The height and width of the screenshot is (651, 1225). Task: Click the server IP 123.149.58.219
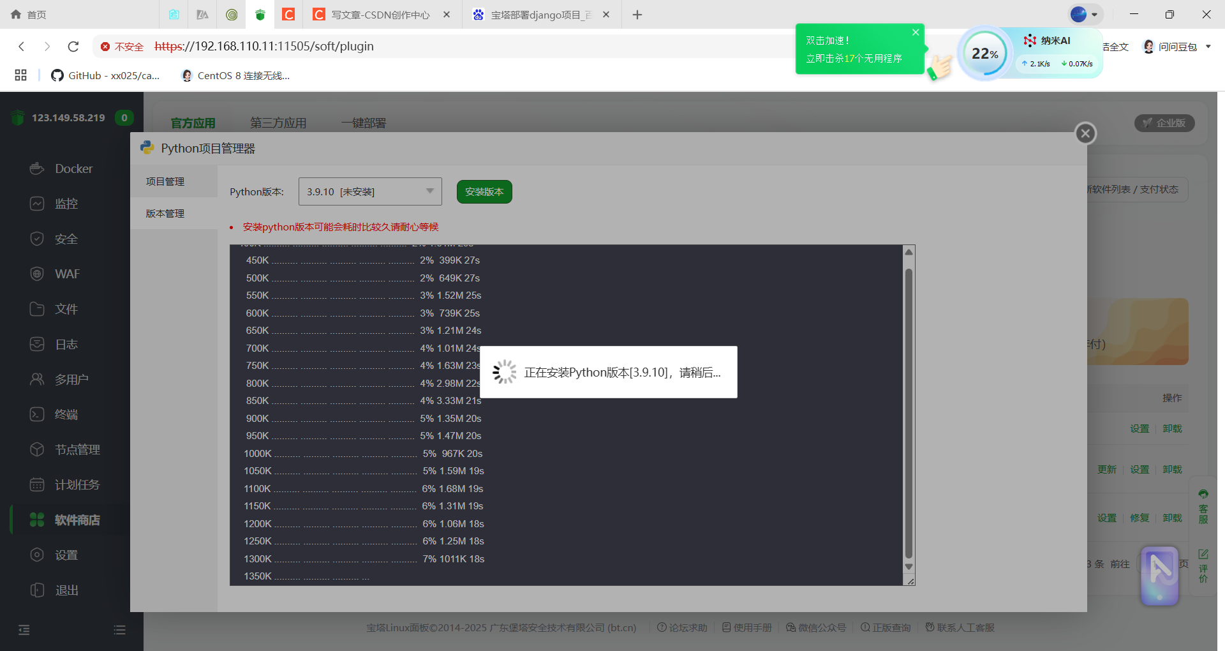coord(68,117)
